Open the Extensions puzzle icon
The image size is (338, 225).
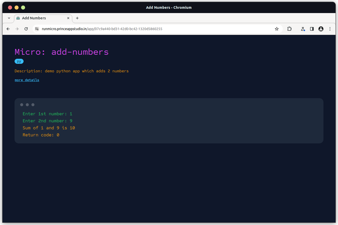(289, 29)
